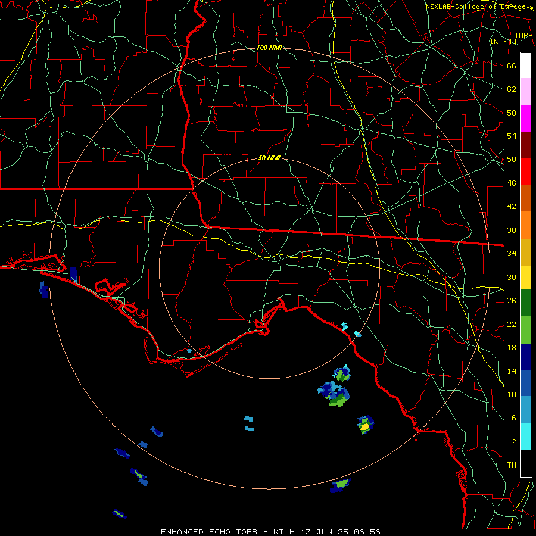Image resolution: width=536 pixels, height=536 pixels.
Task: Click the black TH legend band
Action: [526, 463]
